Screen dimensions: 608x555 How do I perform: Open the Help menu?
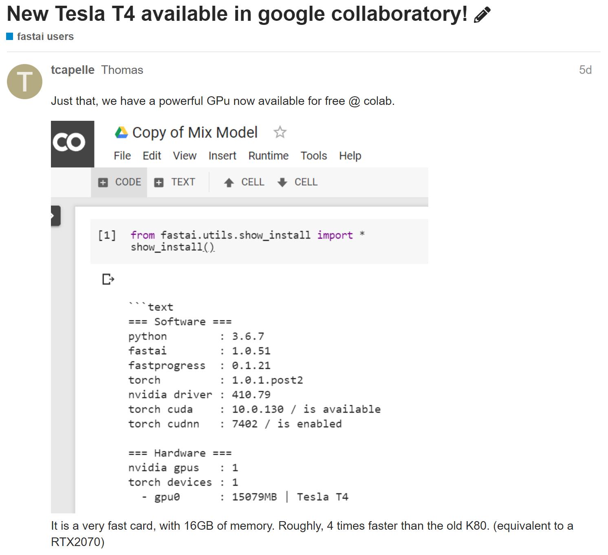350,156
